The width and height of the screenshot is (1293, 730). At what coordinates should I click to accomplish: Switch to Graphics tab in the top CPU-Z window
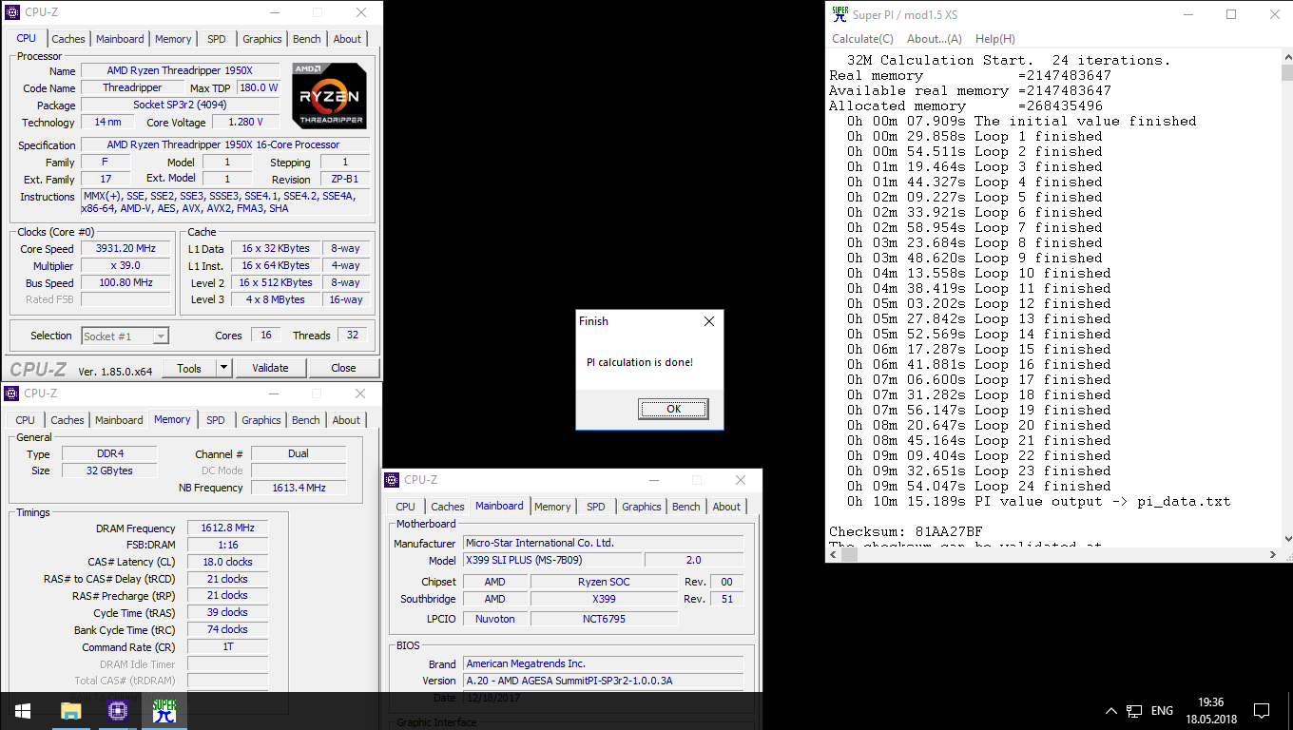[x=262, y=39]
